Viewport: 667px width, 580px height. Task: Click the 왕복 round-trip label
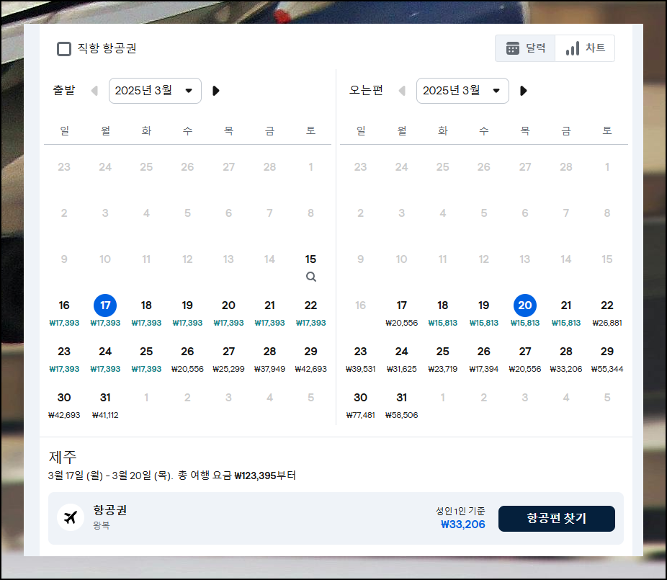(x=102, y=525)
